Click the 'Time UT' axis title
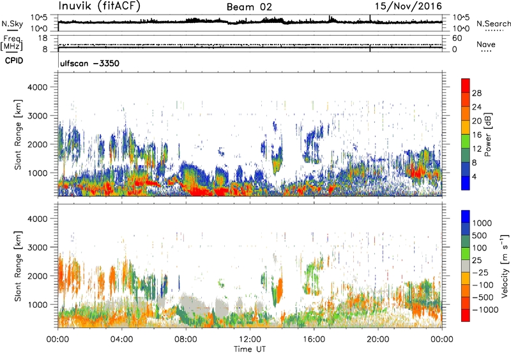Viewport: 511px width, 353px height. (250, 349)
